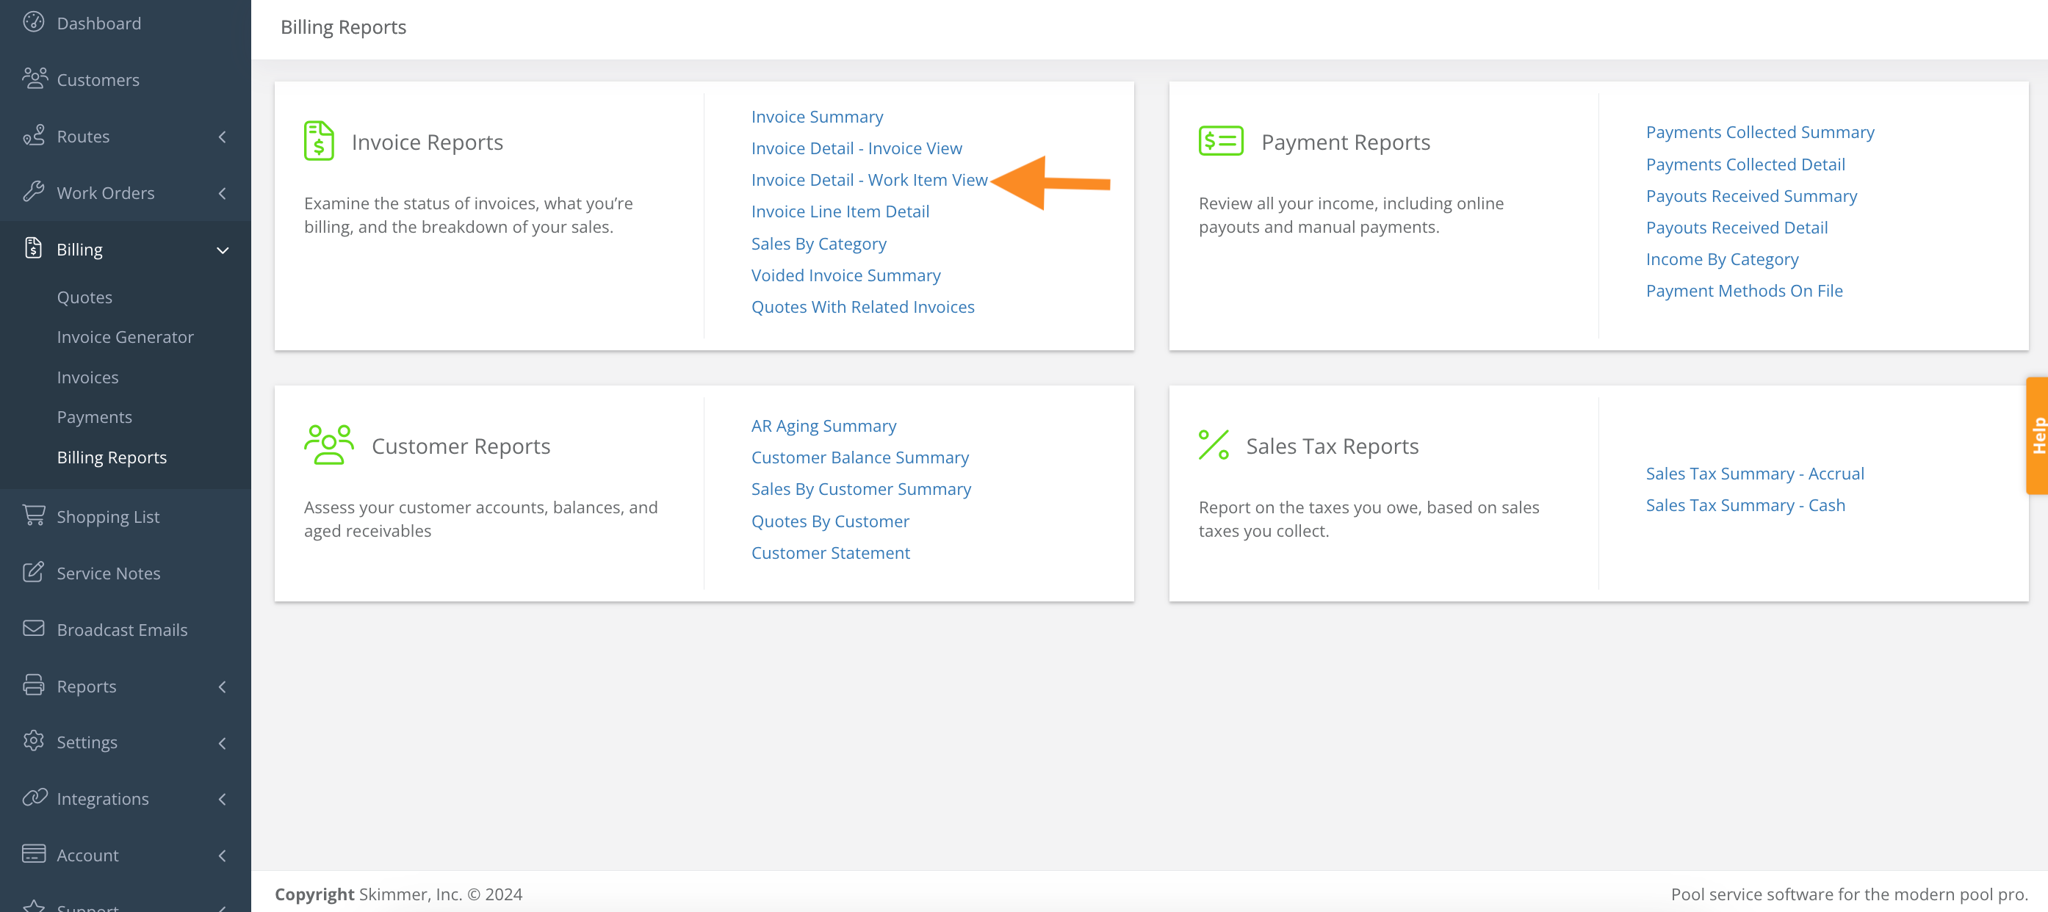The width and height of the screenshot is (2048, 912).
Task: Select Invoices in the Billing submenu
Action: click(87, 377)
